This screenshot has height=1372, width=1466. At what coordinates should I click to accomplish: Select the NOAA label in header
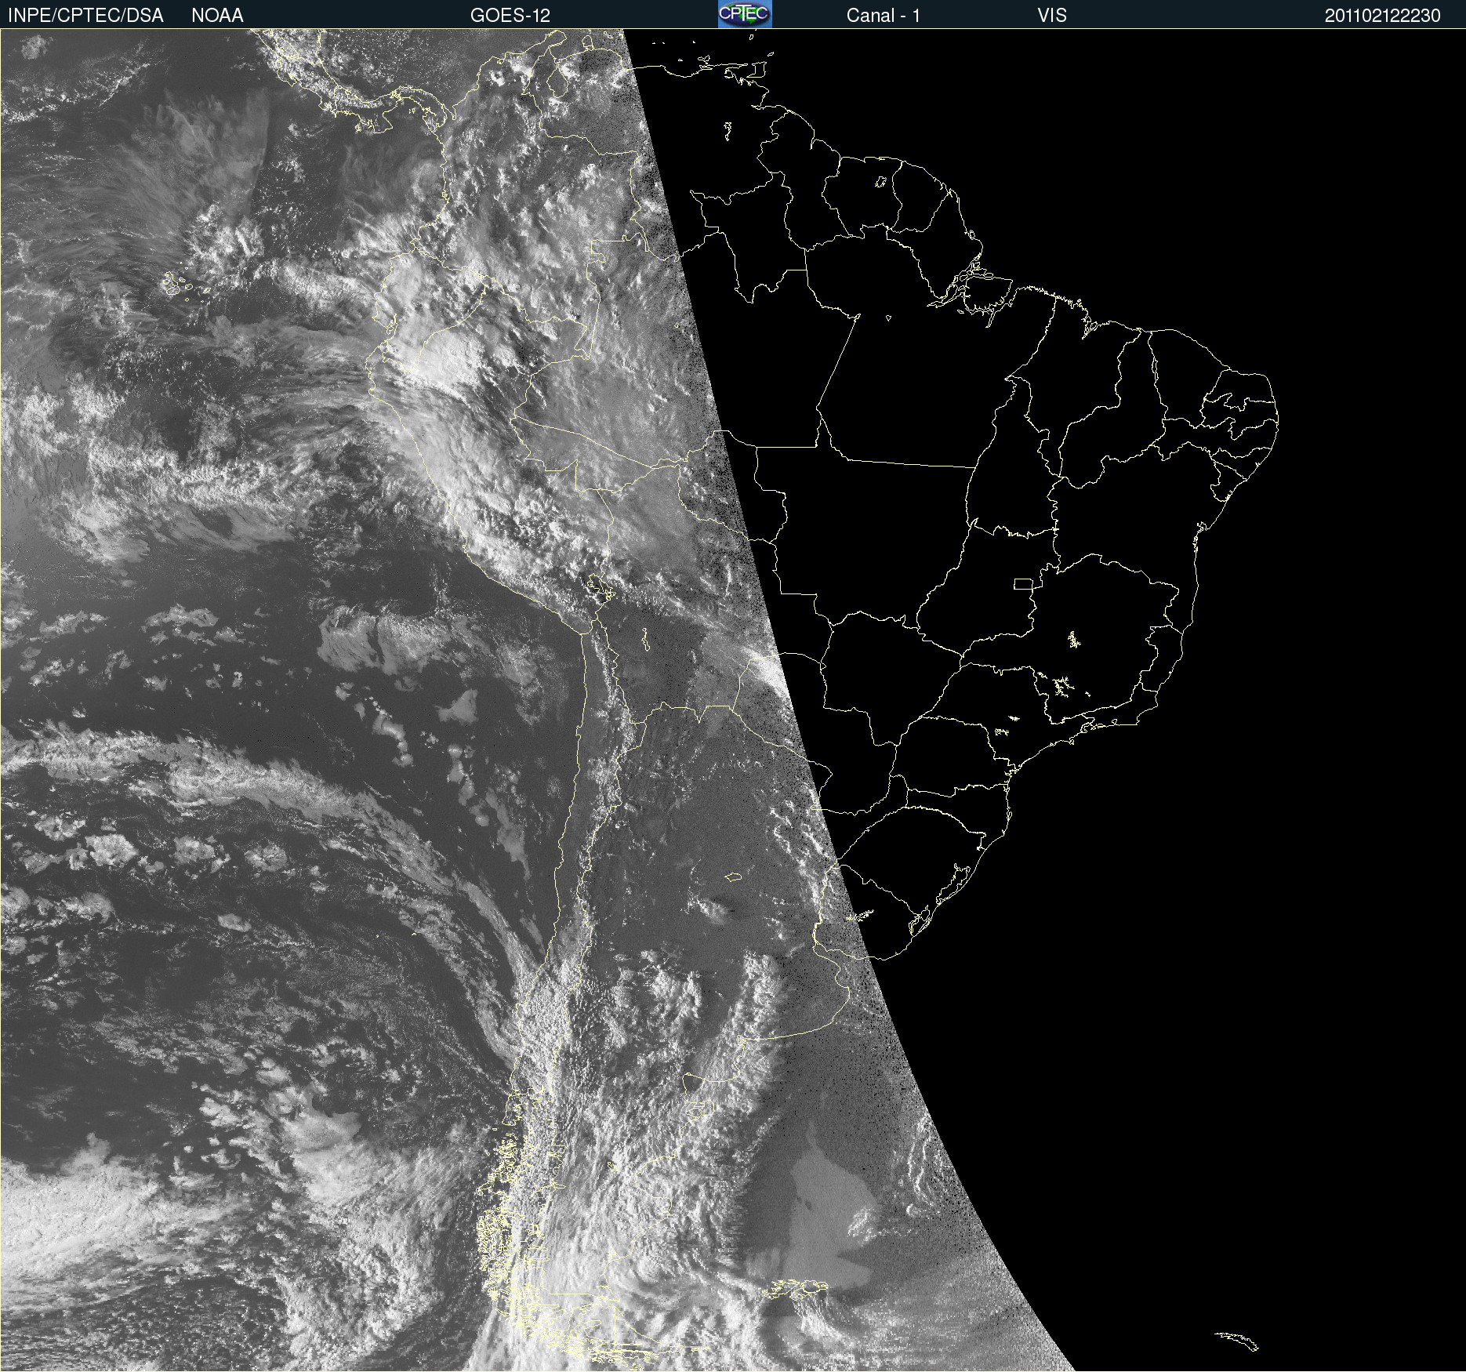click(x=217, y=16)
